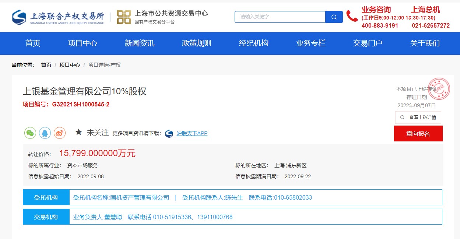Image resolution: width=460 pixels, height=239 pixels.
Task: Click the hotline number 400-883-9191
Action: 380,25
